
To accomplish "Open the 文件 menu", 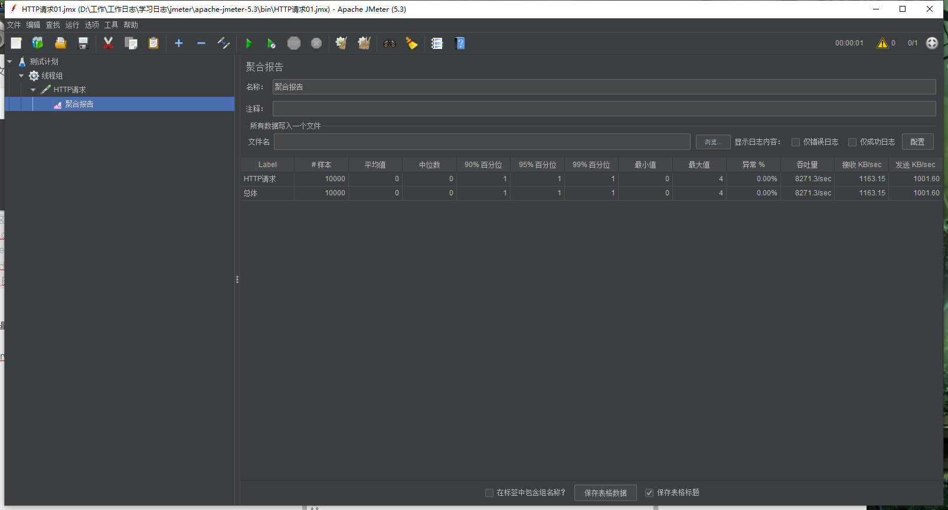I will click(14, 25).
